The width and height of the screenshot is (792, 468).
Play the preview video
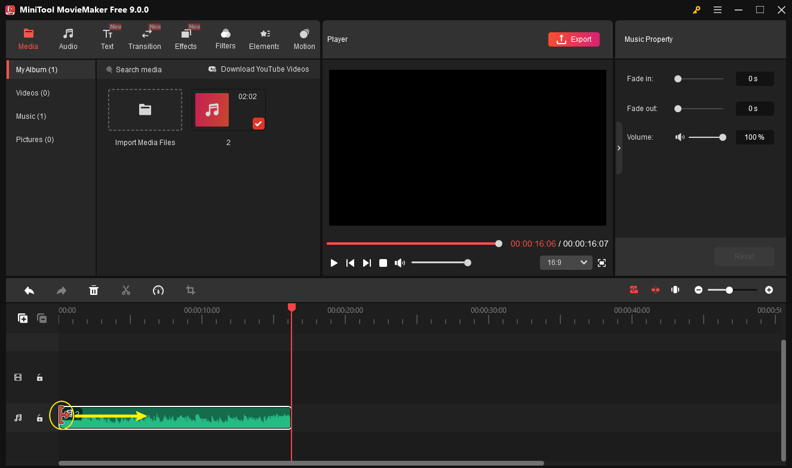click(334, 263)
